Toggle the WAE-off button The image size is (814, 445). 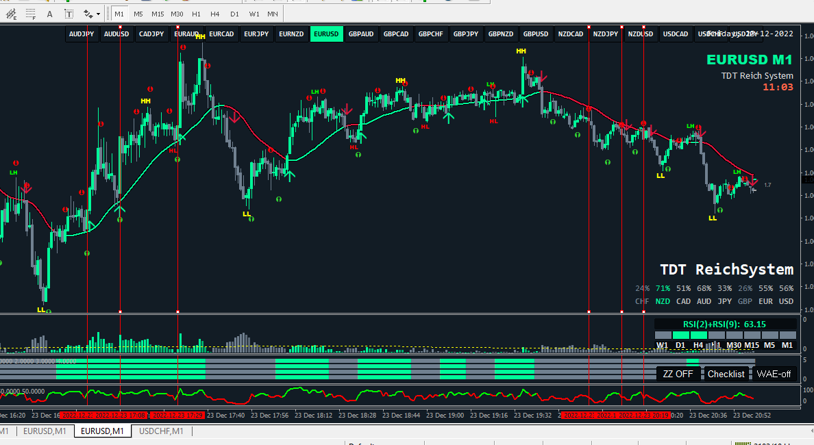[774, 374]
